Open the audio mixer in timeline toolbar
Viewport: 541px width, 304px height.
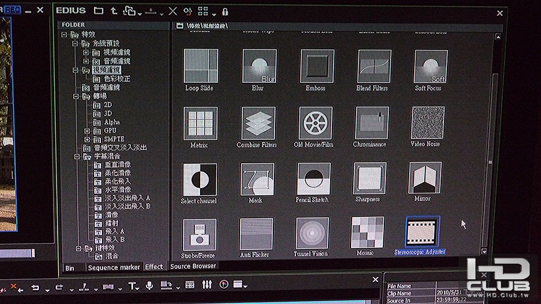[x=207, y=285]
